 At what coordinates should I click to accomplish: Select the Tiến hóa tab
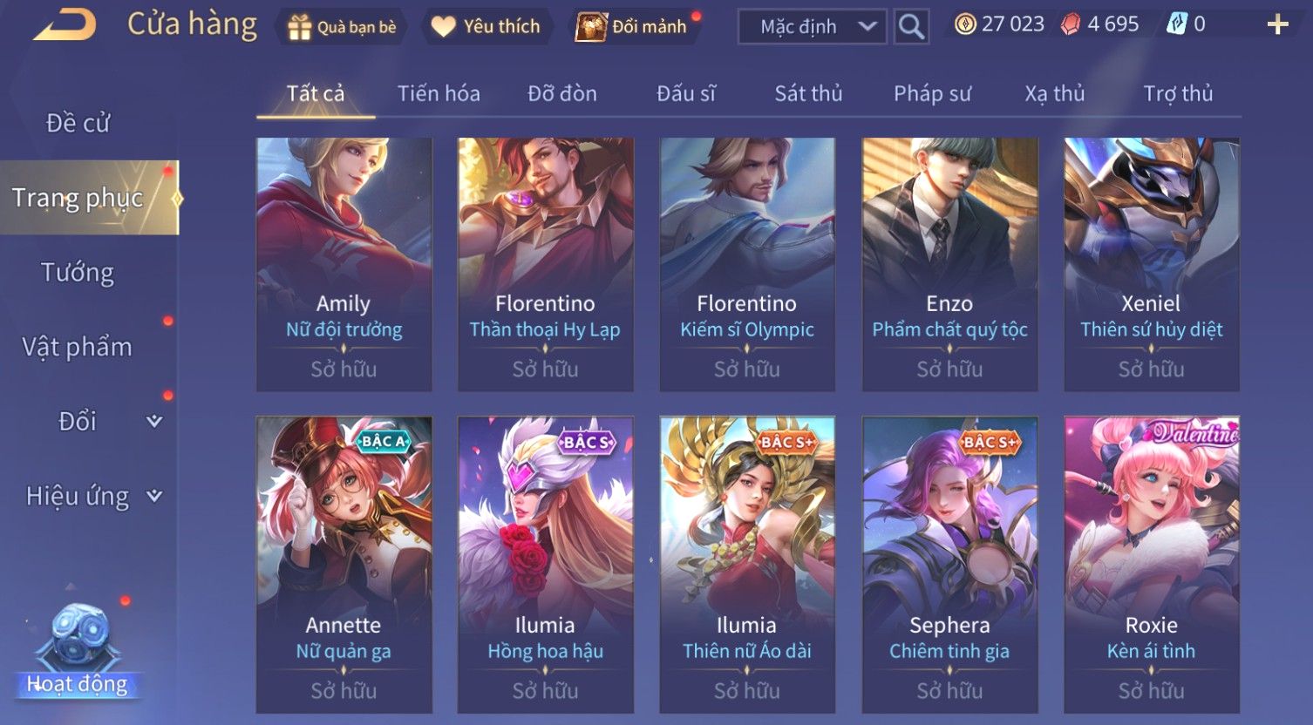click(439, 94)
